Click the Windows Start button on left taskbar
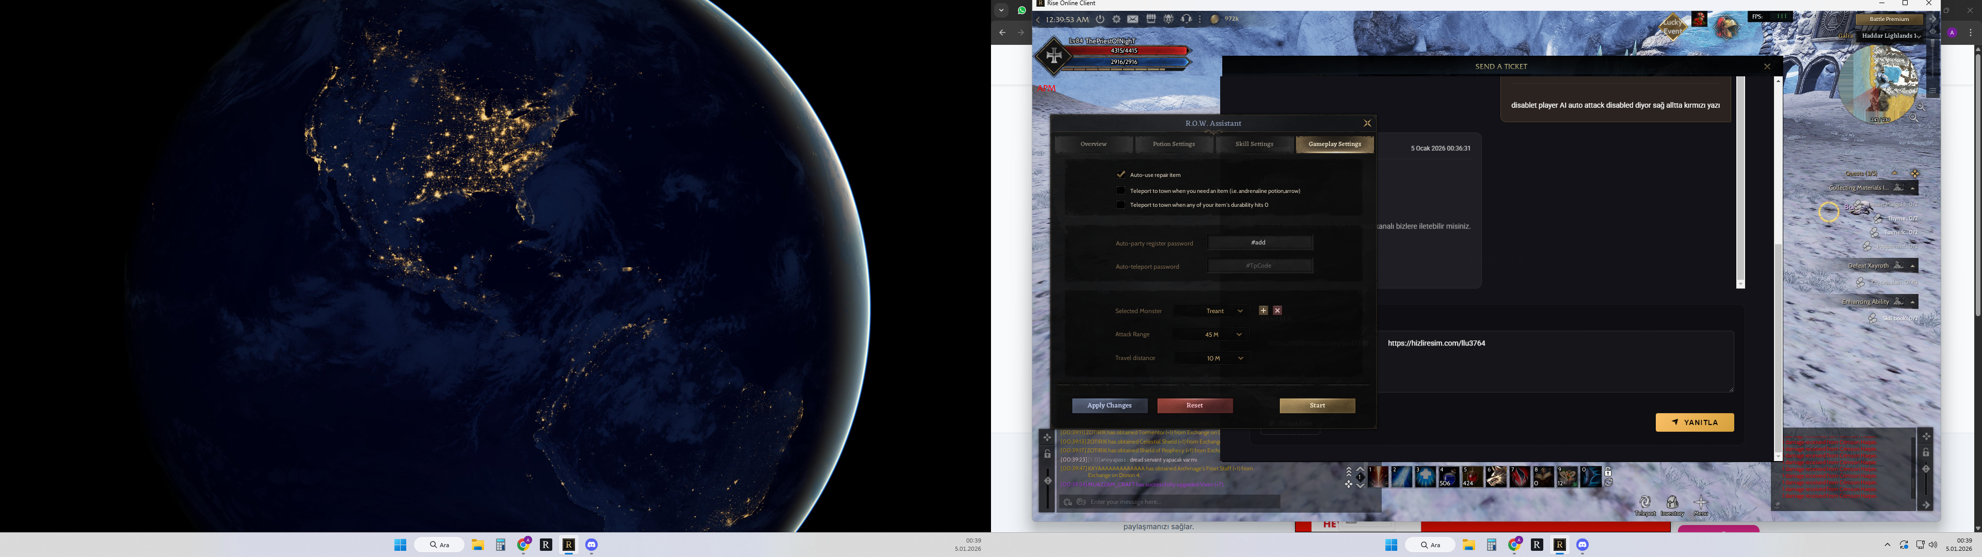1982x557 pixels. coord(400,545)
